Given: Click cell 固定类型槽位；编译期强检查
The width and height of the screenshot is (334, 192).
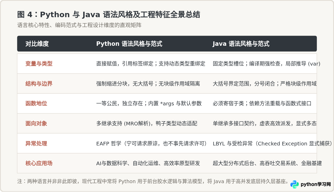Looking at the screenshot, I should coord(266,63).
